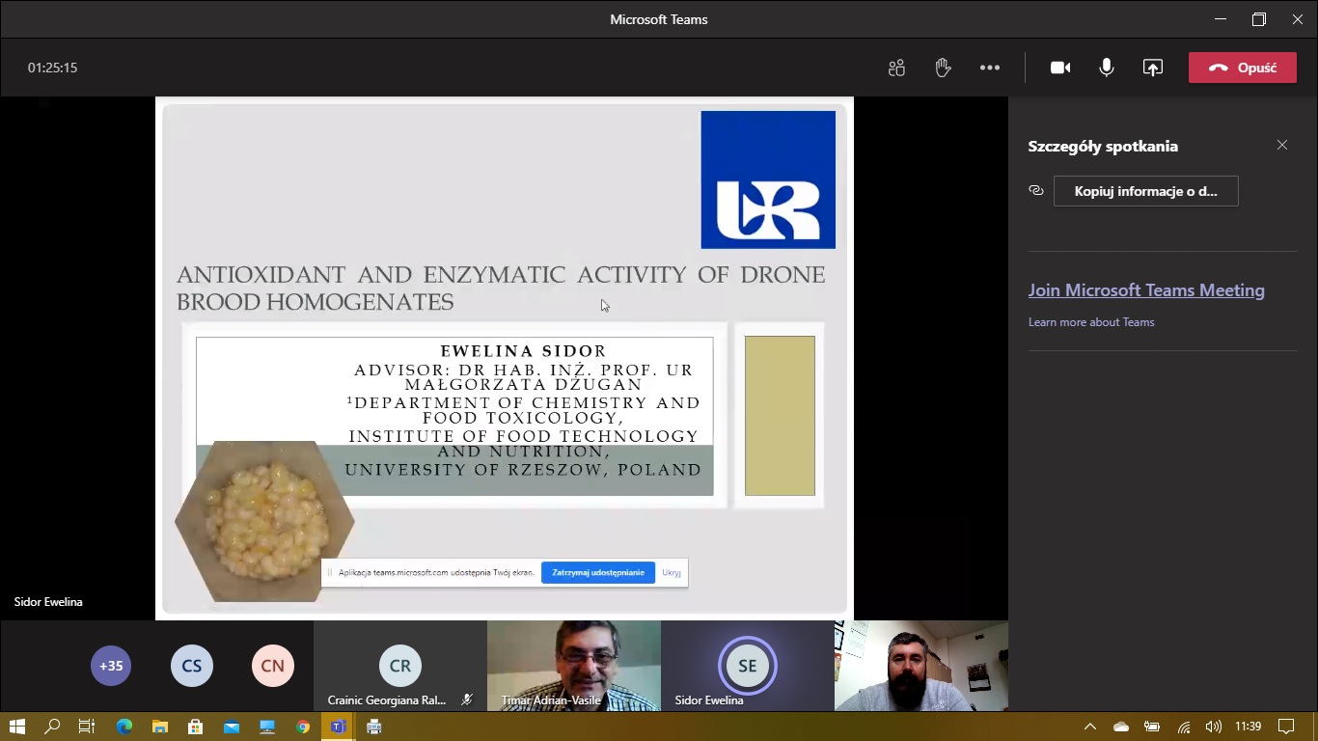
Task: Close the Szczegóły spotkania panel
Action: [1282, 145]
